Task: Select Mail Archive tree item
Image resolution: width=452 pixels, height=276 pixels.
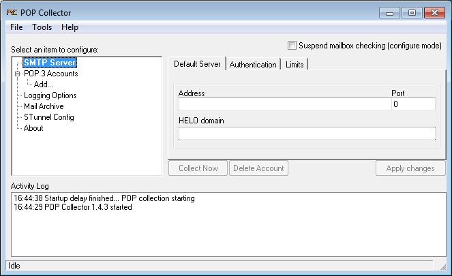Action: (44, 106)
